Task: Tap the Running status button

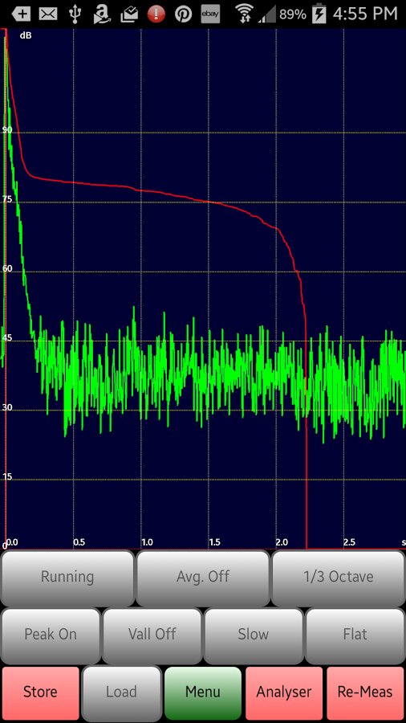Action: pyautogui.click(x=67, y=577)
